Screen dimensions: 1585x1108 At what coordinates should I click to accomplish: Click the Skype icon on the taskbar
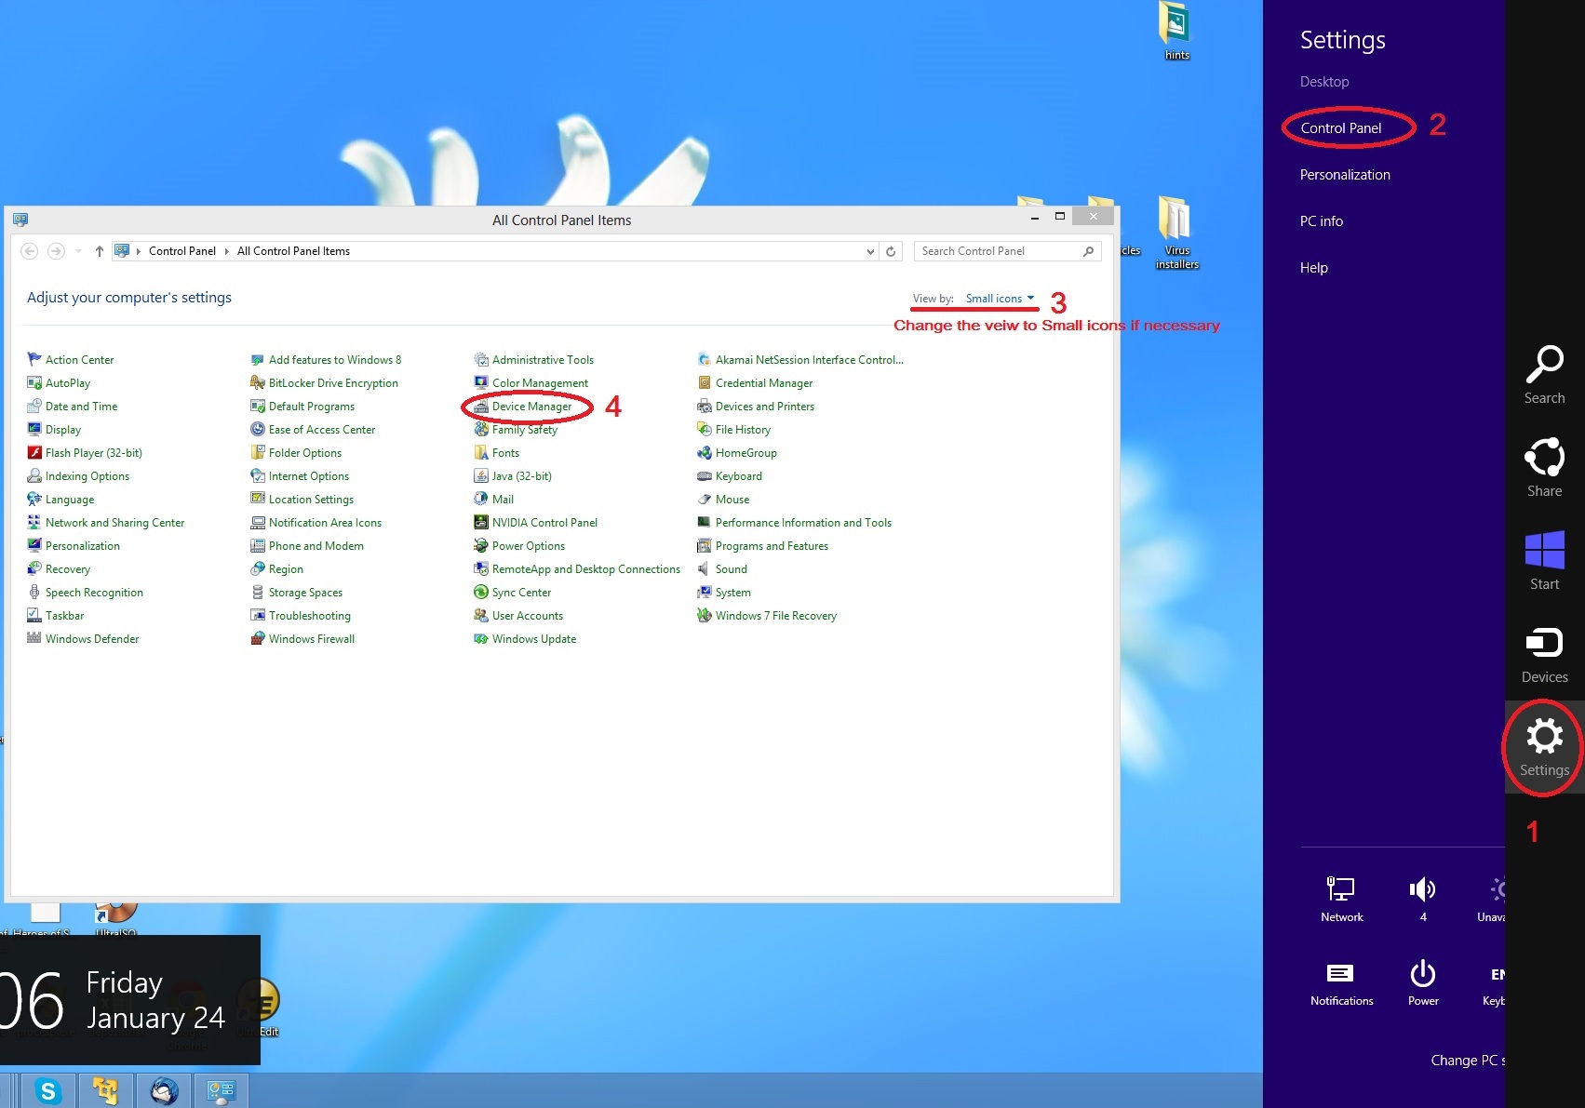click(x=47, y=1090)
